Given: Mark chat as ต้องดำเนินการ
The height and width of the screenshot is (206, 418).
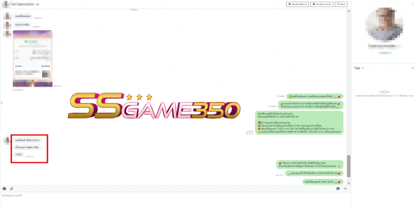Looking at the screenshot, I should click(298, 4).
